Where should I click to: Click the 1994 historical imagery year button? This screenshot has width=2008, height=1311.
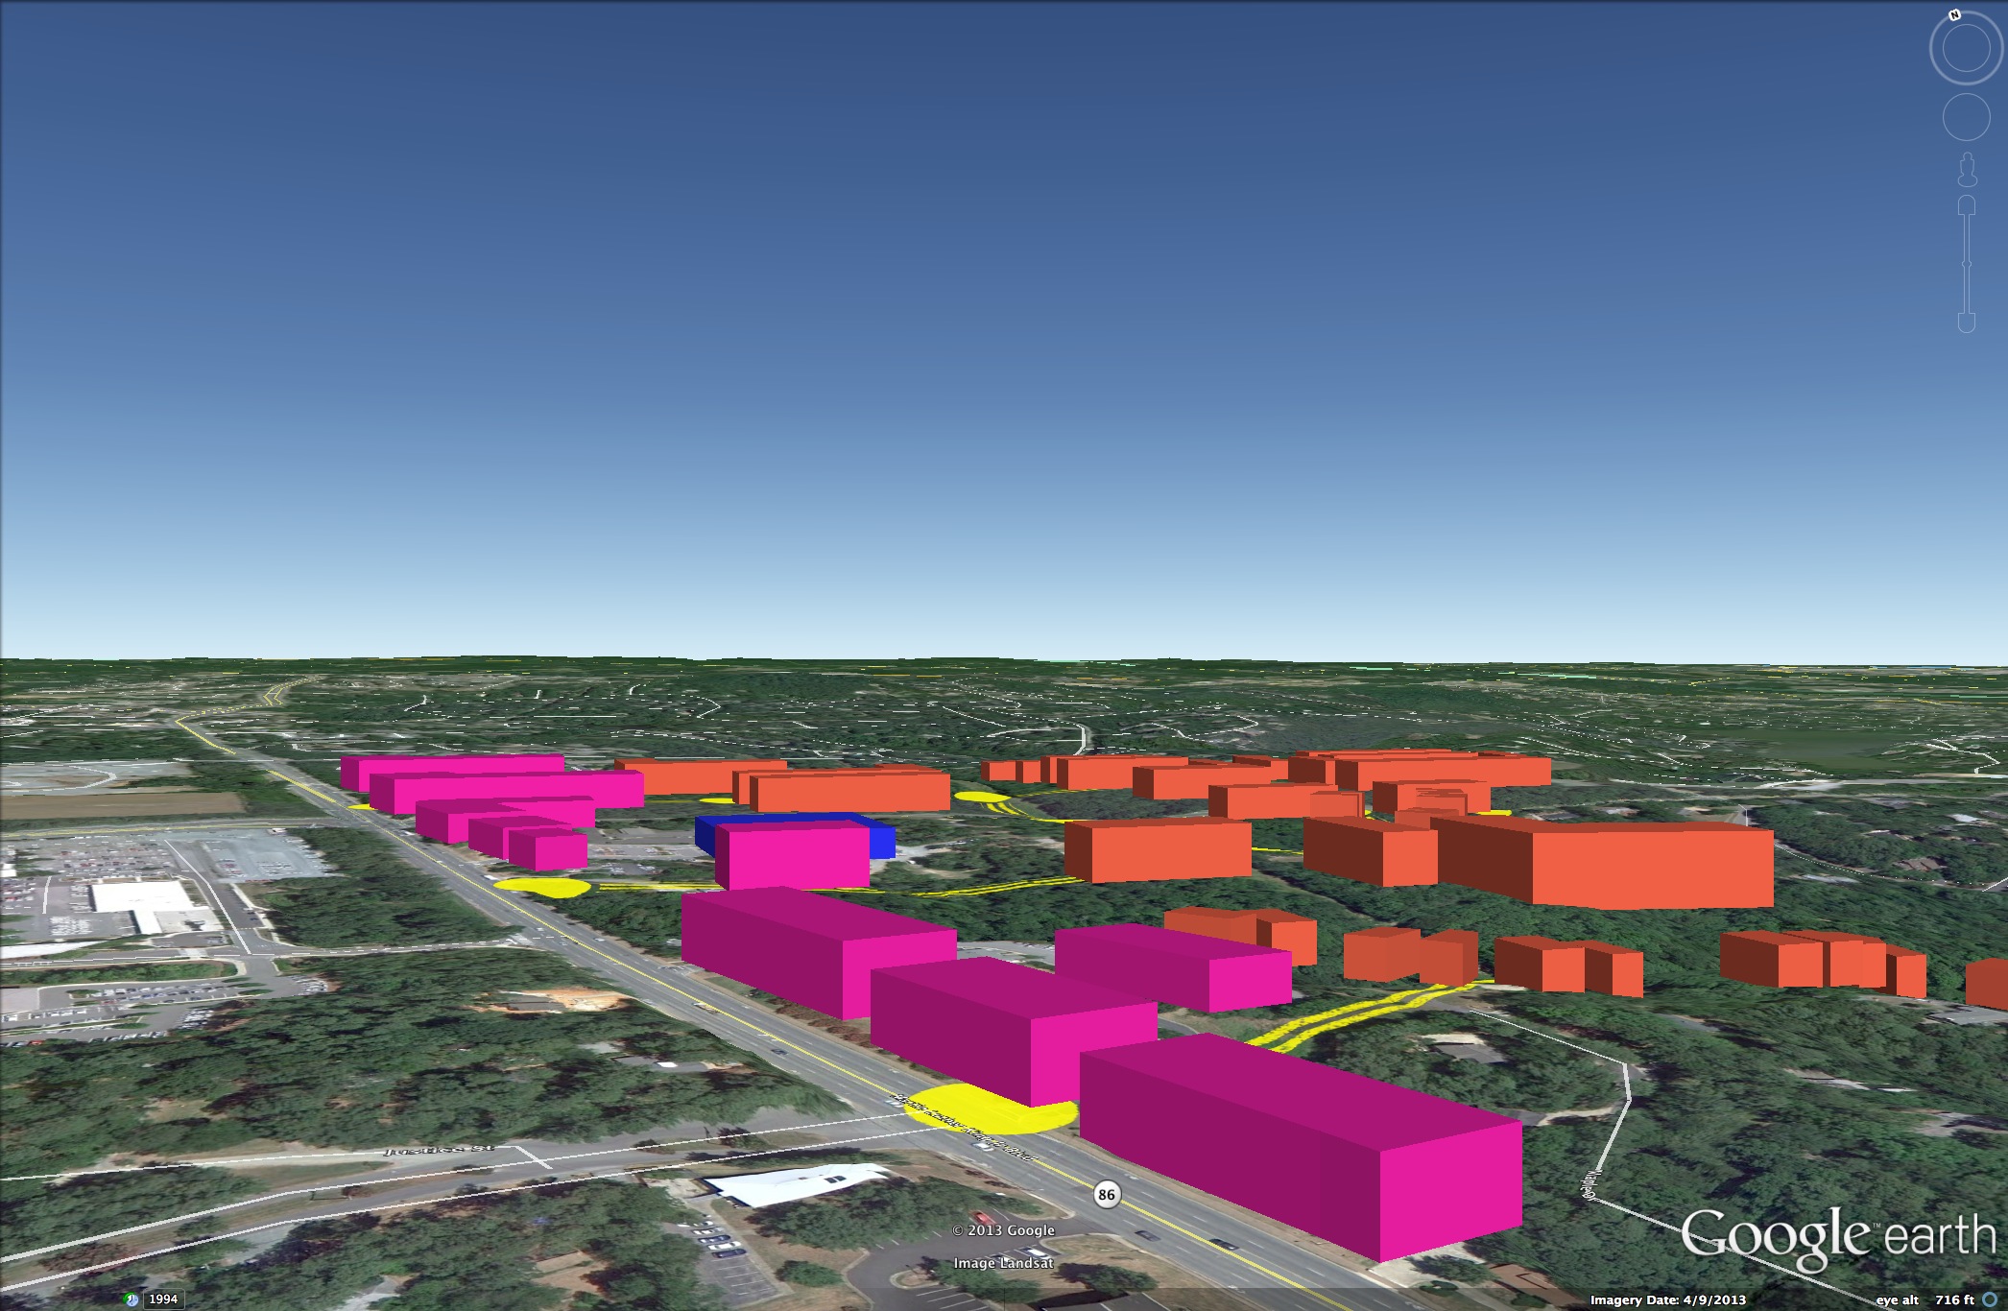coord(163,1299)
